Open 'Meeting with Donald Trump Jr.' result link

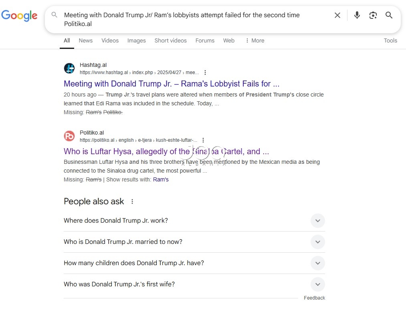coord(172,84)
